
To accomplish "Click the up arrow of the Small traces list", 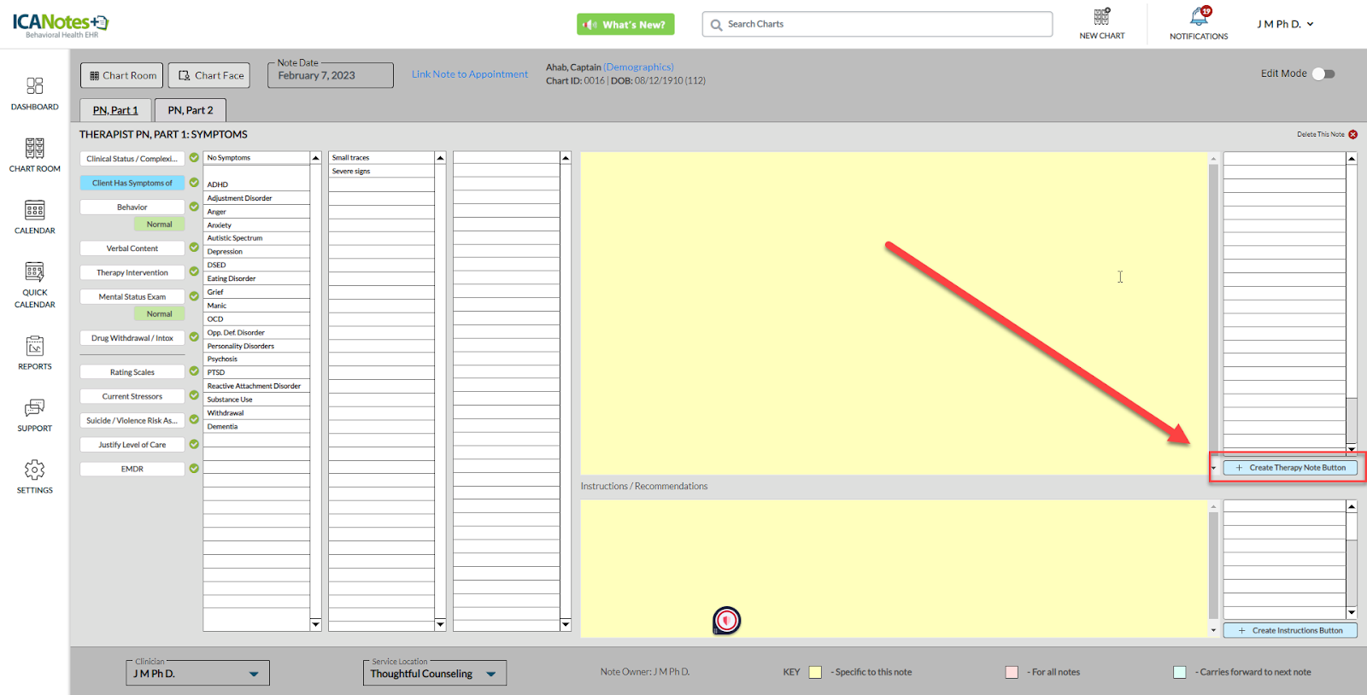I will pos(440,158).
